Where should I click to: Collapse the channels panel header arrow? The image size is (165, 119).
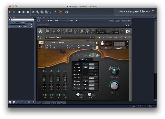click(x=33, y=17)
